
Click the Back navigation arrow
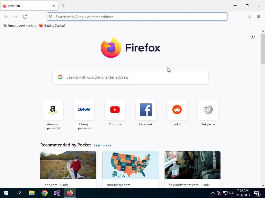click(6, 17)
